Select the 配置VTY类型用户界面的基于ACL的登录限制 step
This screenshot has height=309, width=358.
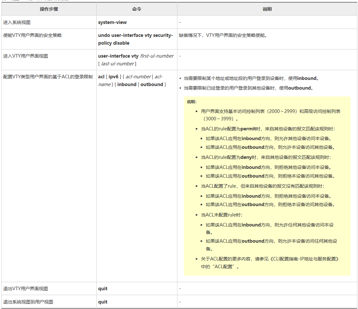(48, 77)
